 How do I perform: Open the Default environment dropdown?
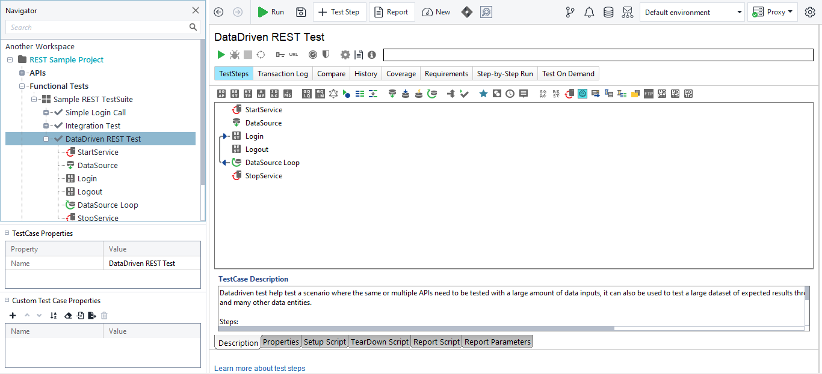692,12
